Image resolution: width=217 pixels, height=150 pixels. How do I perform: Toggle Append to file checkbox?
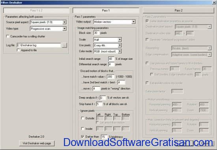(18, 50)
